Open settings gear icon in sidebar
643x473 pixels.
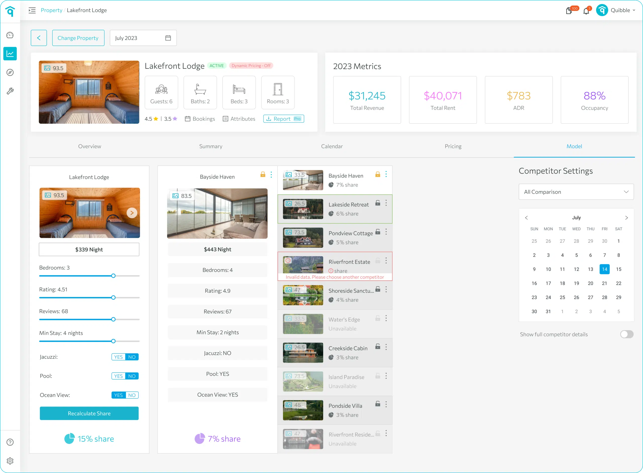[x=10, y=461]
